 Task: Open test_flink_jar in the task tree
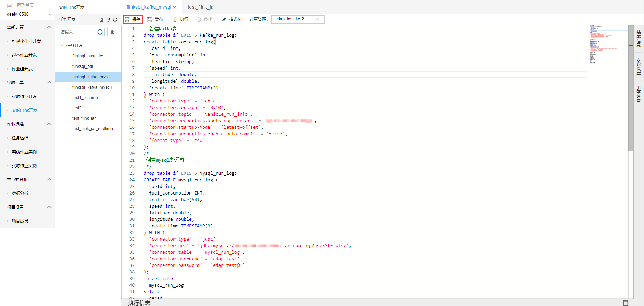coord(84,118)
